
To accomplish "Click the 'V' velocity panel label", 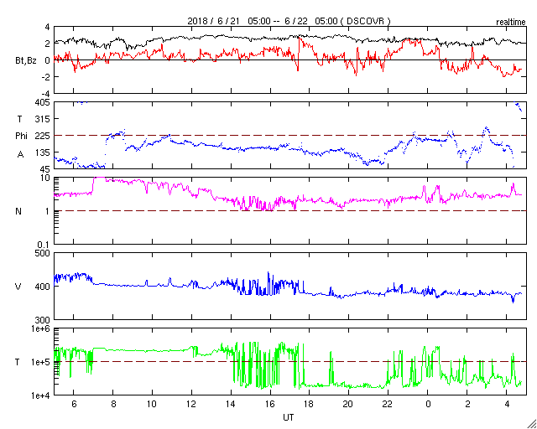I will 18,287.
